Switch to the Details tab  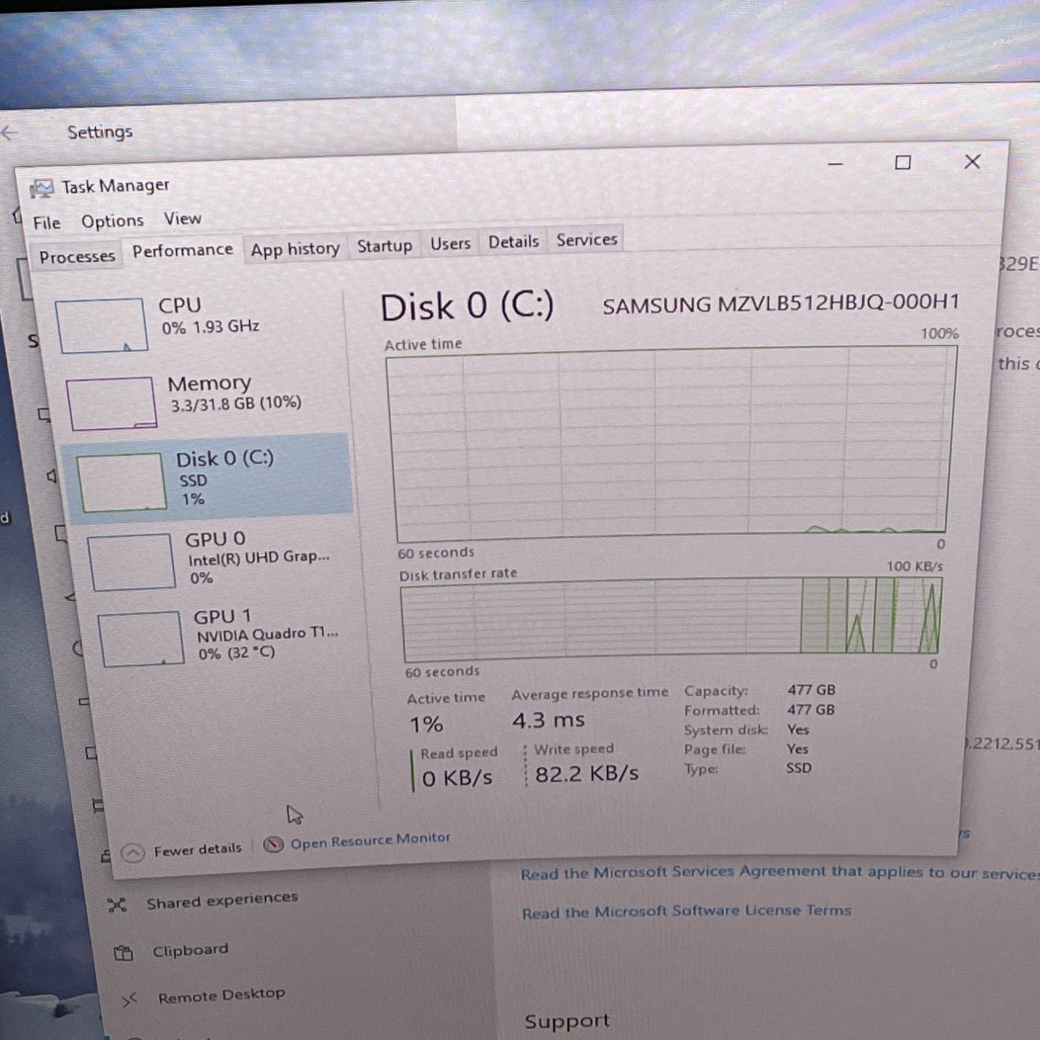coord(513,242)
